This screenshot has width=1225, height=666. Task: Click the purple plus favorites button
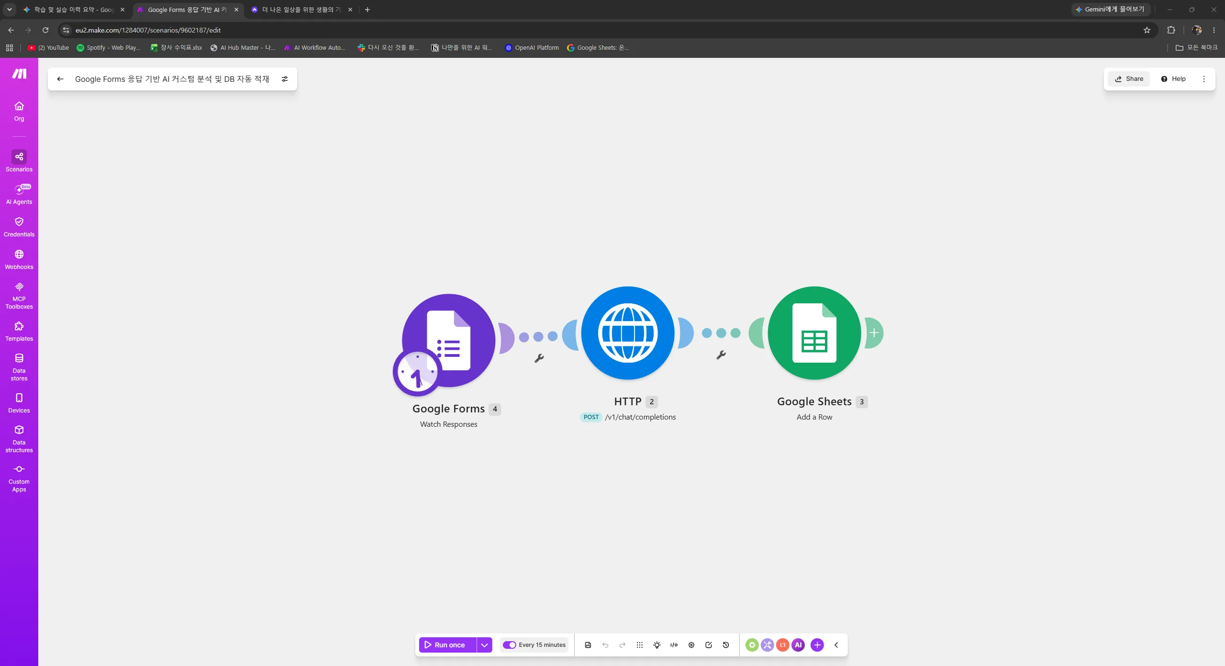pos(817,644)
